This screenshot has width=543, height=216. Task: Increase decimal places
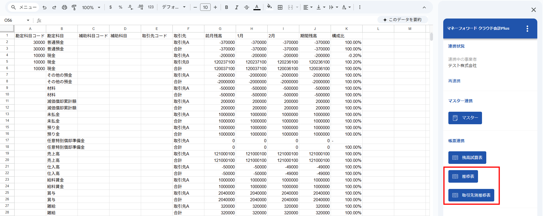(x=141, y=7)
